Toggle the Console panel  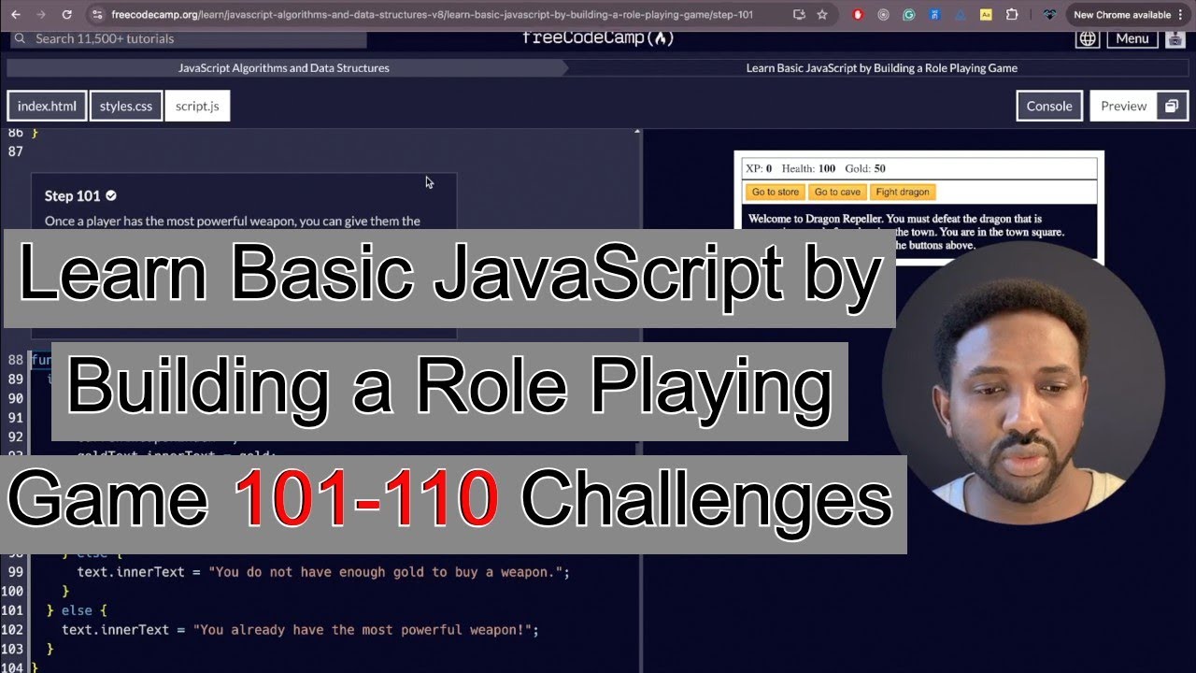click(x=1049, y=107)
